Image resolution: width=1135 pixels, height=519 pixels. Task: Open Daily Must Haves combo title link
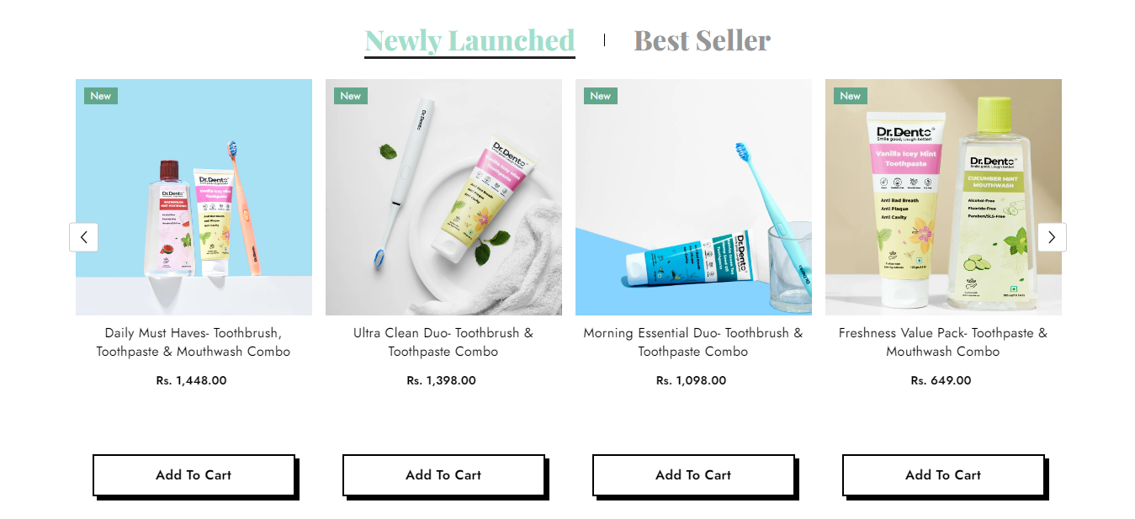[194, 342]
